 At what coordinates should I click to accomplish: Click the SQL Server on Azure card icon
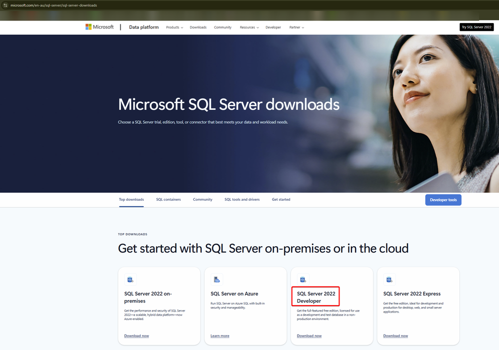216,280
